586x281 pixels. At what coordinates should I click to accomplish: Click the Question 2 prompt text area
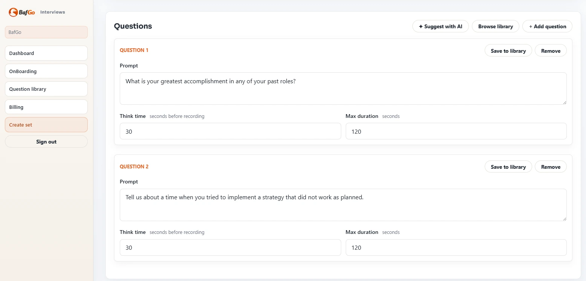coord(343,205)
